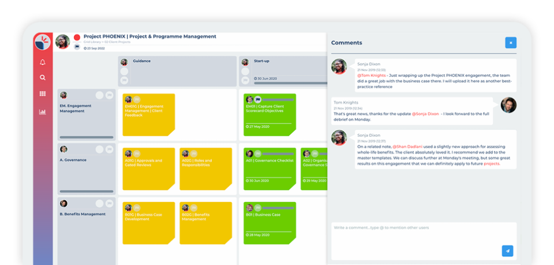Click the avatar on B01 Business Case card
The width and height of the screenshot is (554, 265).
(249, 208)
